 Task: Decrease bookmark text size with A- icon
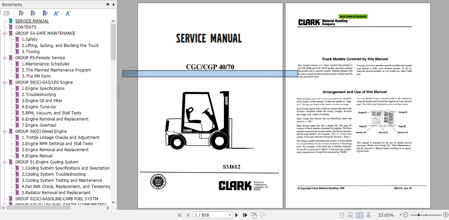68,13
